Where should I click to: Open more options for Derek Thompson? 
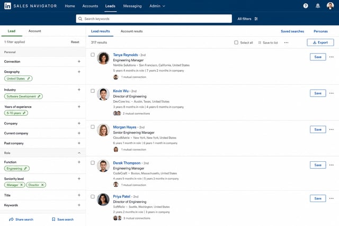pyautogui.click(x=331, y=165)
